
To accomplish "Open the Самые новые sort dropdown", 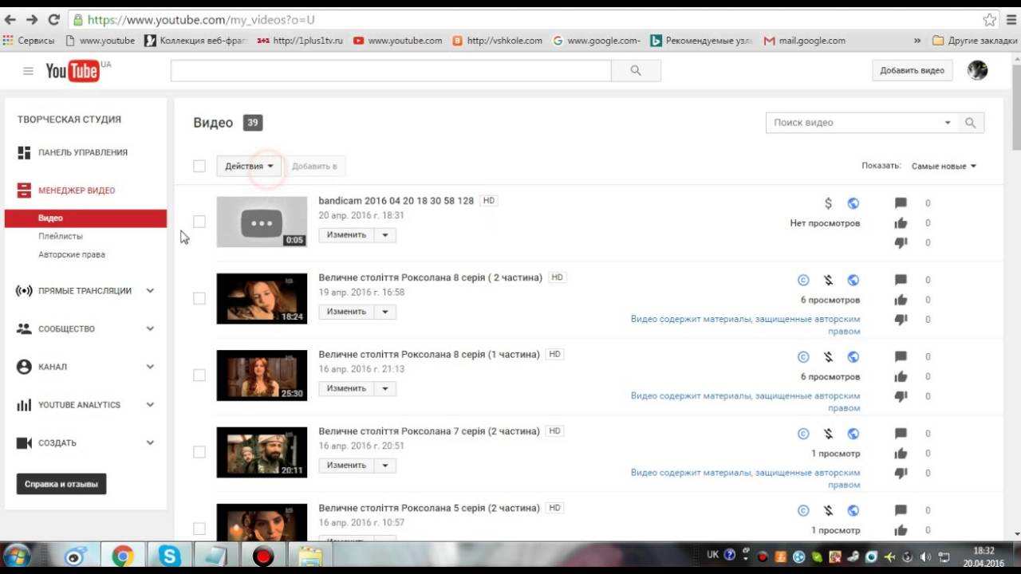I will (x=944, y=166).
